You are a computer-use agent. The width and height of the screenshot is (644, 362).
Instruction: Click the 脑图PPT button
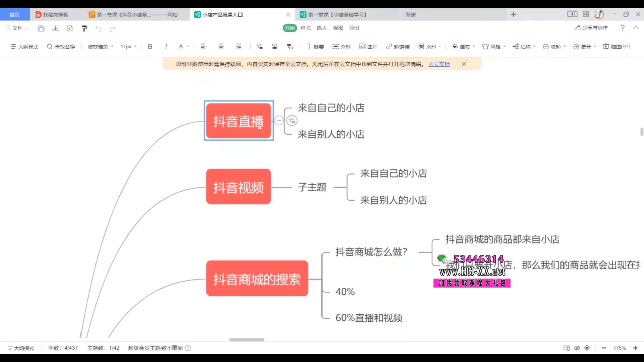(617, 46)
